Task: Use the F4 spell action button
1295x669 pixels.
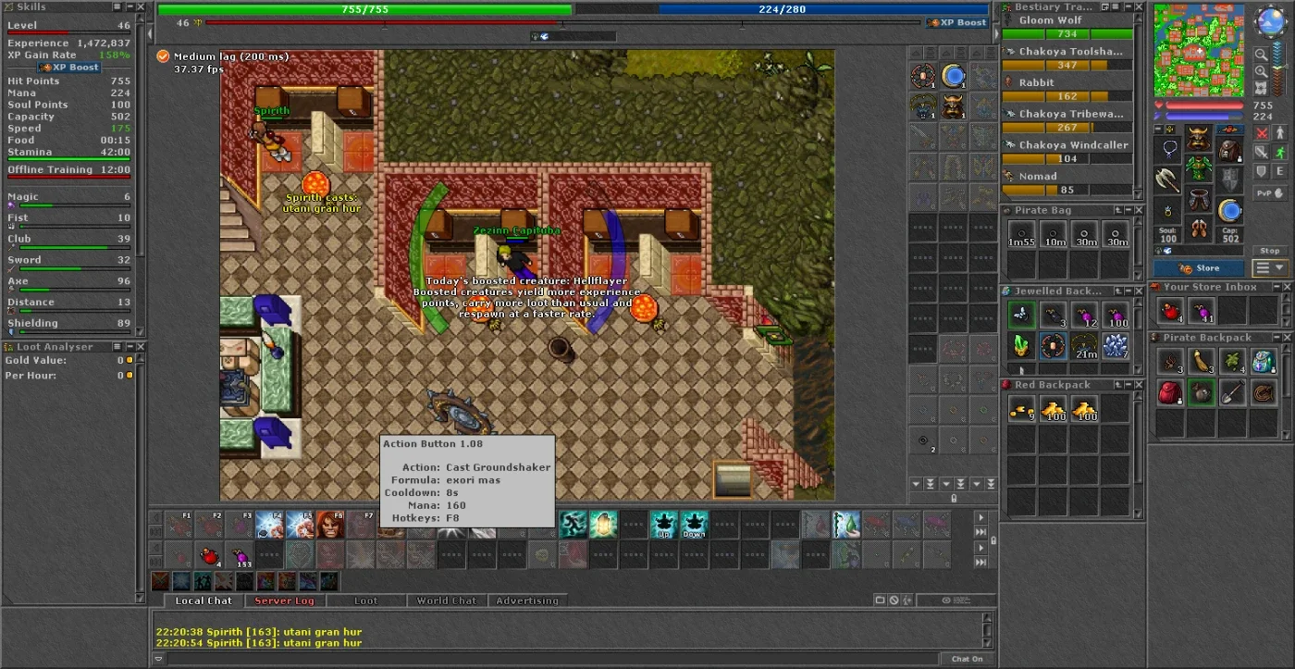Action: (269, 524)
